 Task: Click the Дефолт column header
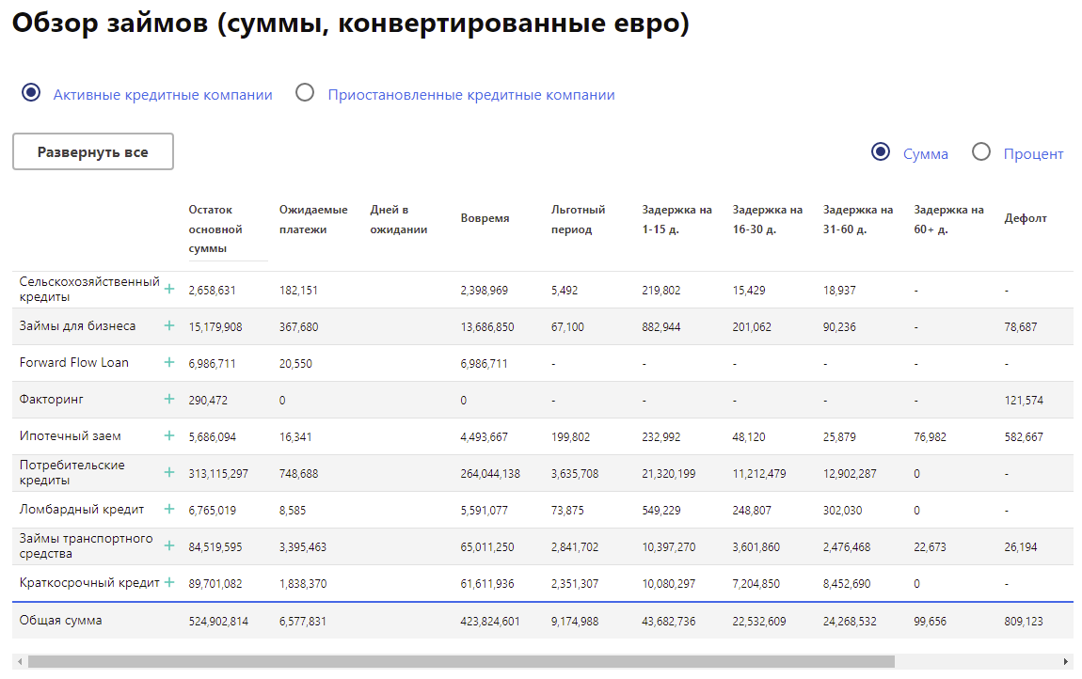[1025, 218]
